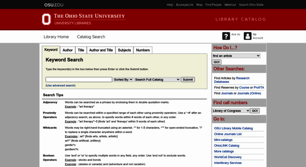The width and height of the screenshot is (306, 167).
Task: Click the Wildcards search tip label
Action: 50,128
